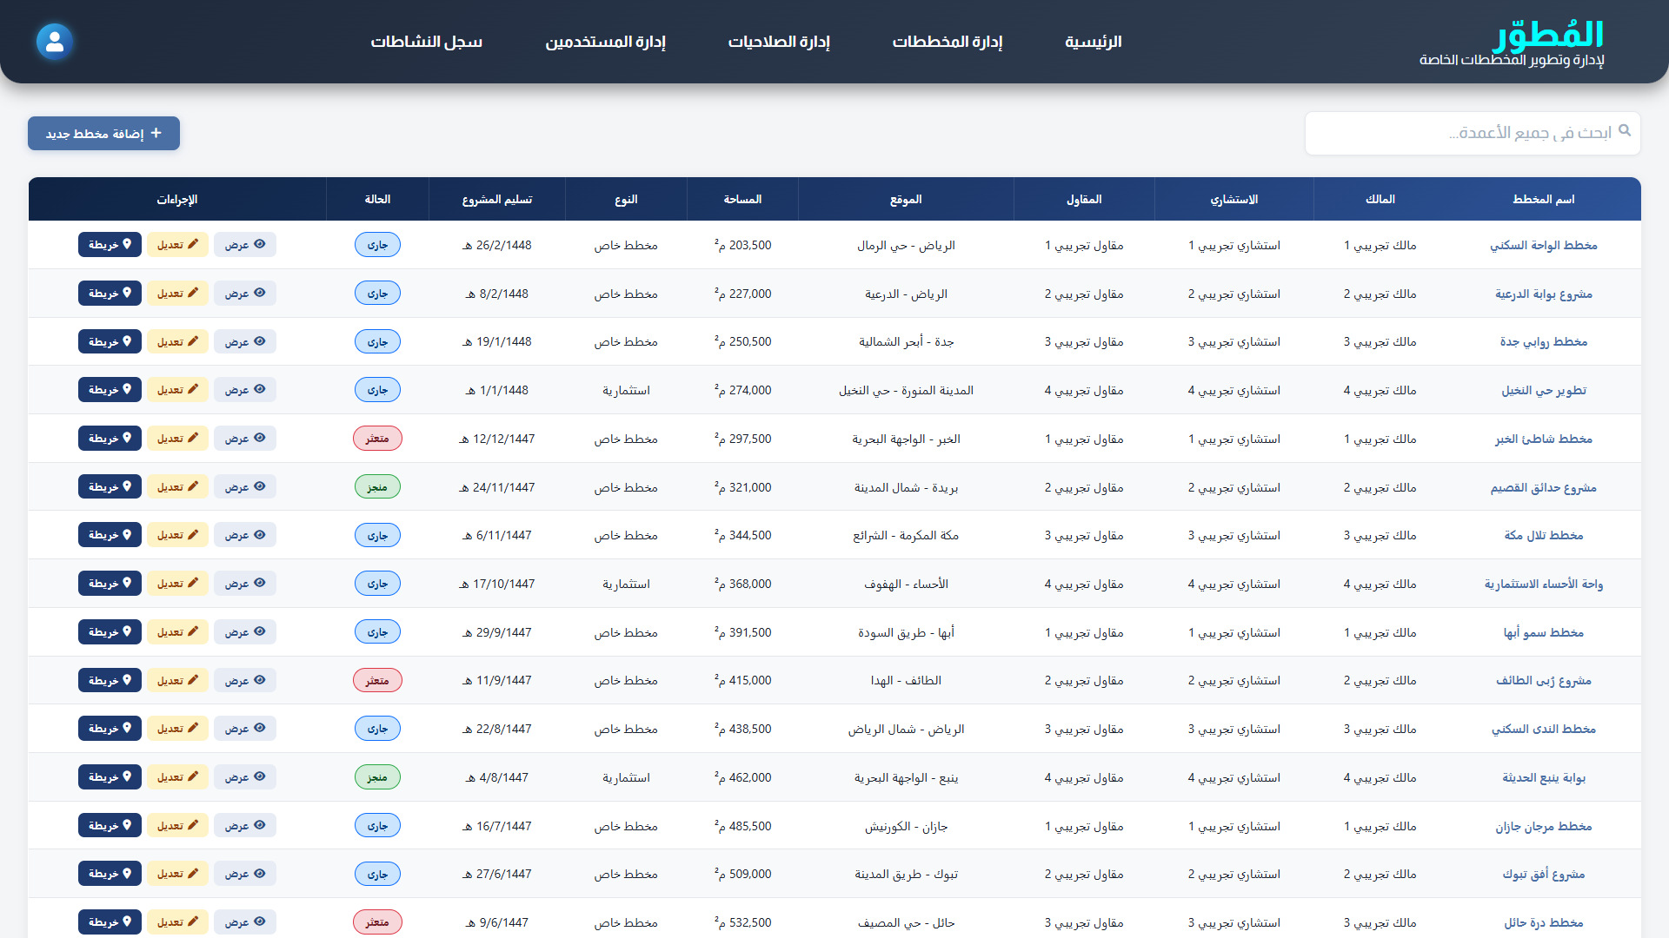Click منجز status of مشروع حدائق القصيم
The width and height of the screenshot is (1669, 938).
(x=377, y=487)
